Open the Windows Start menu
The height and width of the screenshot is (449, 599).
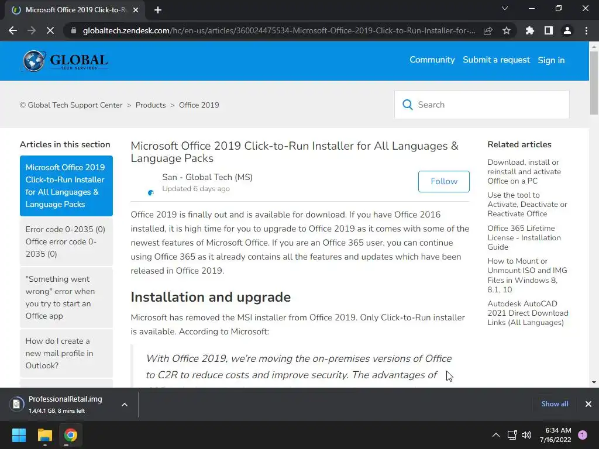click(x=19, y=435)
